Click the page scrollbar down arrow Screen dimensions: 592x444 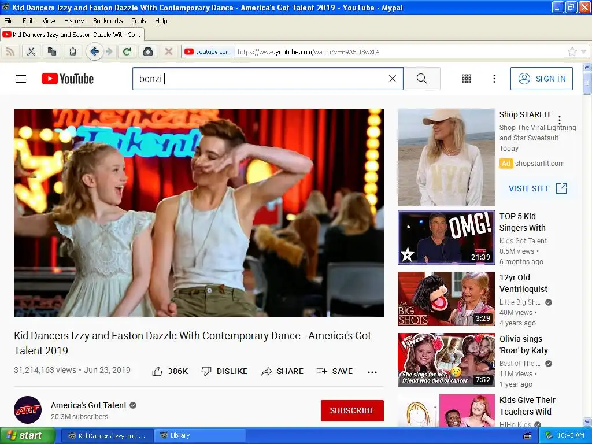587,421
